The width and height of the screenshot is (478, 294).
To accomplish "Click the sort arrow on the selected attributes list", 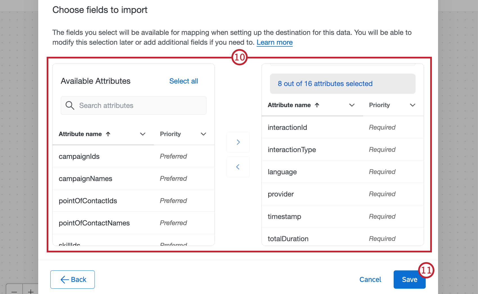I will point(317,105).
